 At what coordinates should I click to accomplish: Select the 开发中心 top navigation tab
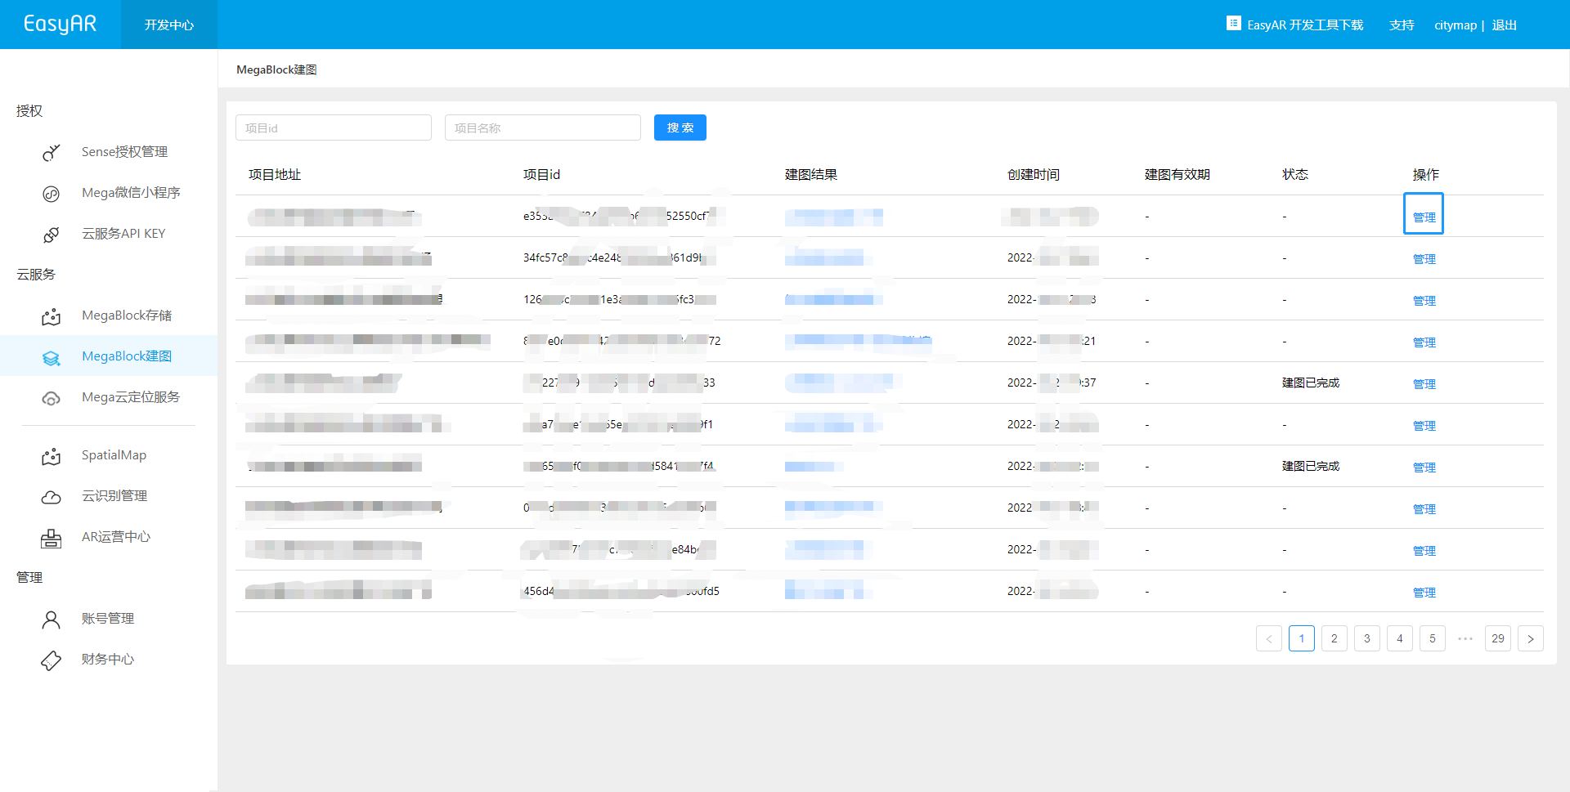tap(169, 25)
